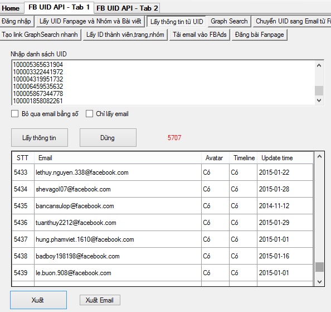Tick the Chỉ lấy email checkbox
The width and height of the screenshot is (331, 312).
point(89,114)
